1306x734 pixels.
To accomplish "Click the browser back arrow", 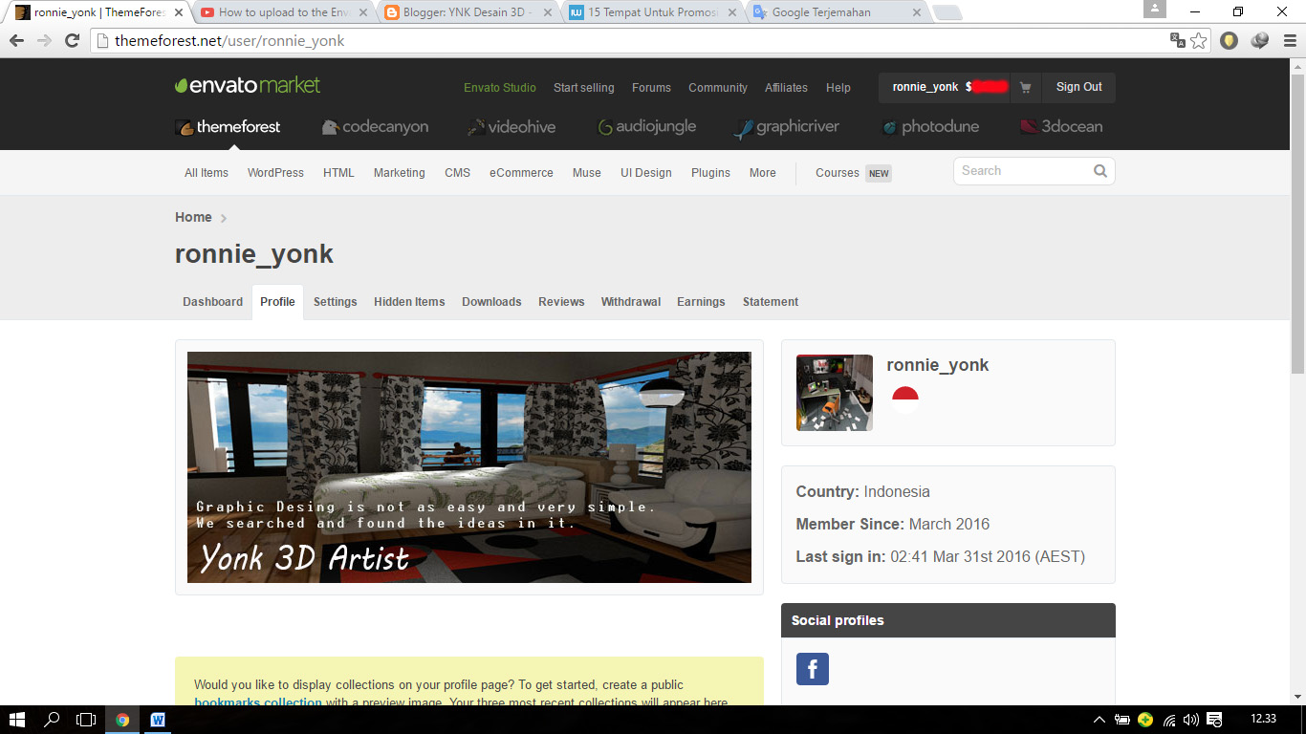I will [x=16, y=41].
